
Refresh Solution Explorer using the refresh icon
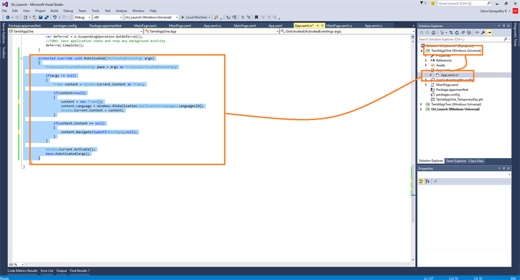pos(457,33)
